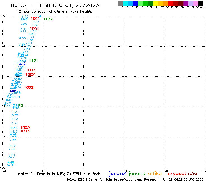Viewport: 207px width, 182px height.
Task: Select the wave height value 6.11
Action: pyautogui.click(x=23, y=31)
